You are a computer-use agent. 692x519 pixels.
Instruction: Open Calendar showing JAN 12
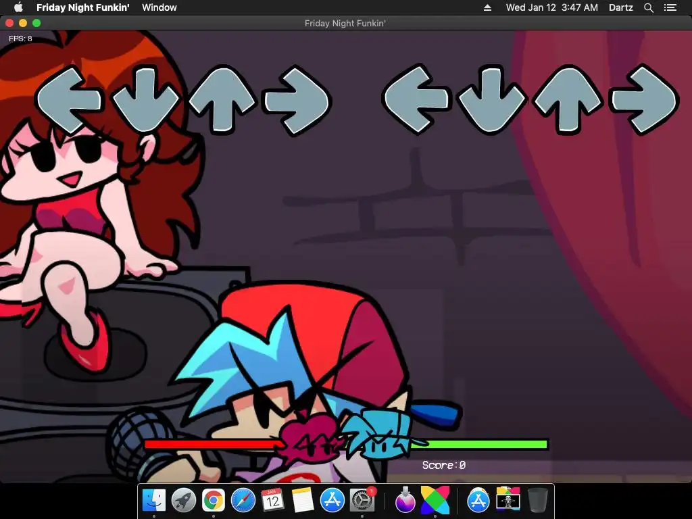pos(273,501)
